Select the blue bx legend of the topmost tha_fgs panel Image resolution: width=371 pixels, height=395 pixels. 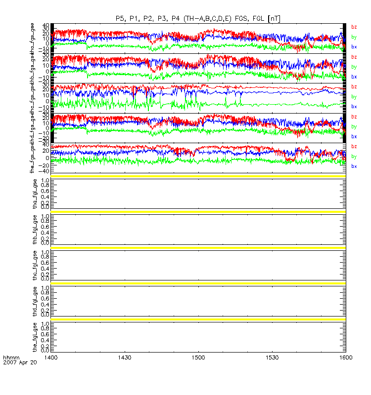point(354,46)
